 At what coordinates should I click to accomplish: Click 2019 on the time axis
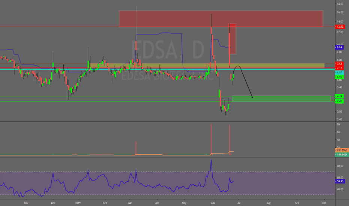tap(78, 203)
